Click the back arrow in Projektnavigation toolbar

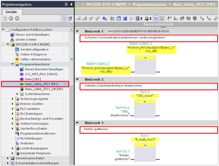pos(11,18)
